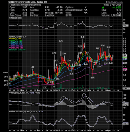Click the +4.65% percent change value

[x=117, y=8]
